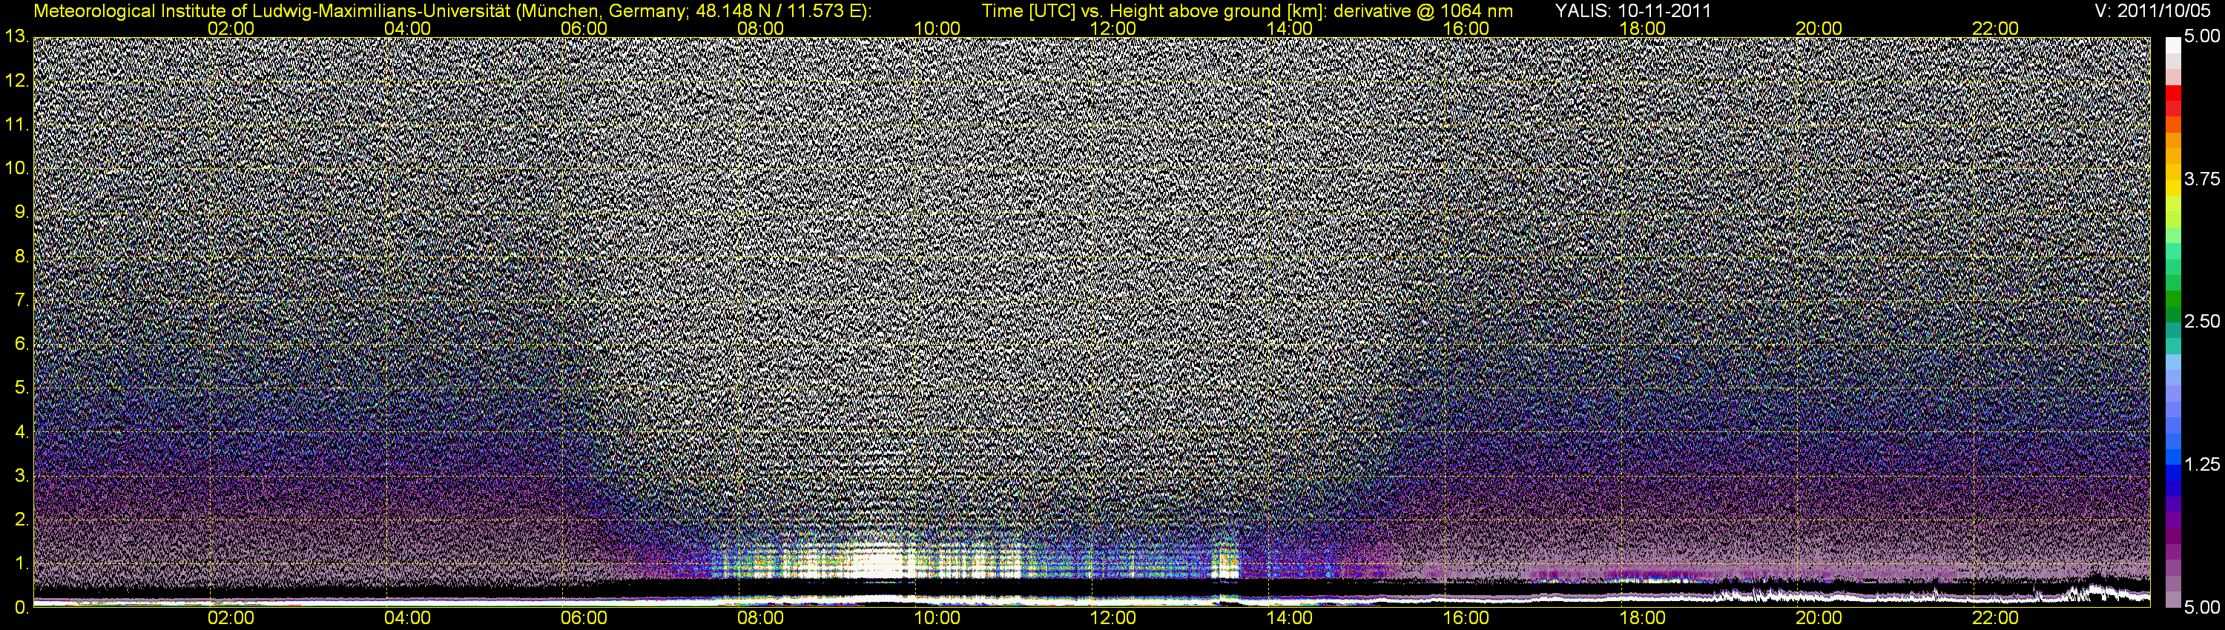This screenshot has height=630, width=2225.
Task: Click the top 5.00 value of the color scale
Action: click(2202, 37)
